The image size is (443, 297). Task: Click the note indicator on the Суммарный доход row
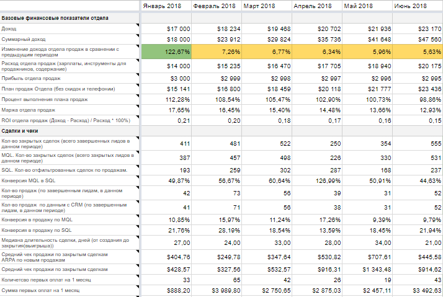138,36
